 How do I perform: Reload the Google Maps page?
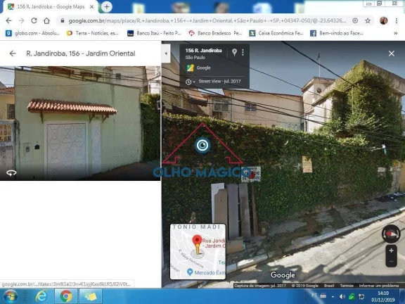[34, 20]
